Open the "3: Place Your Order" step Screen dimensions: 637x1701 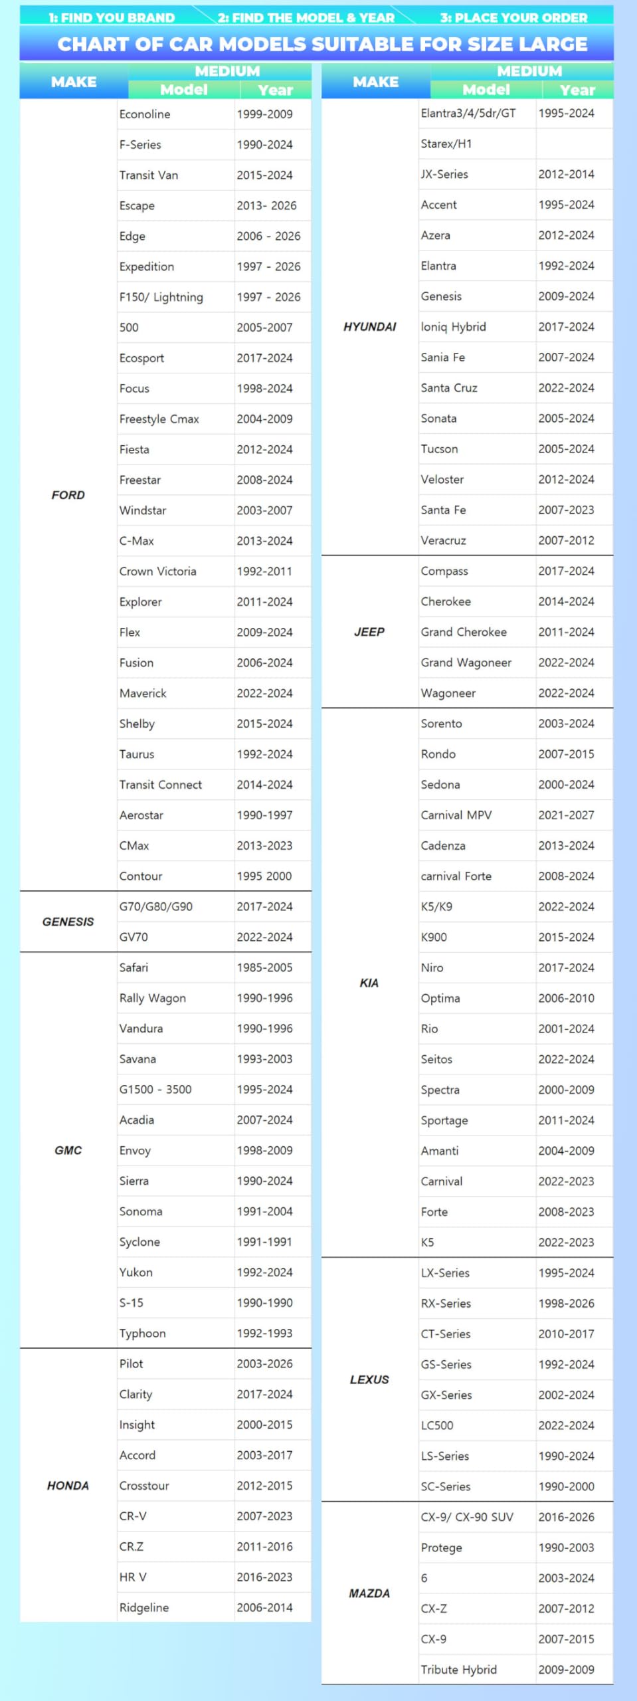(x=513, y=17)
